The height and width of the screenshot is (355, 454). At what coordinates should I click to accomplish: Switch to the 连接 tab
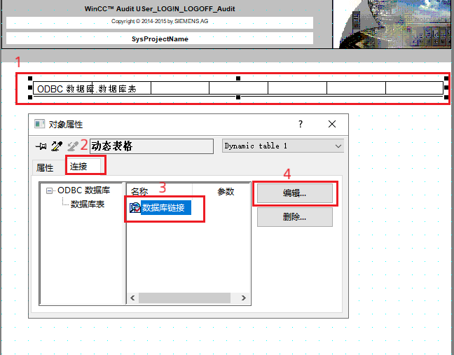(78, 166)
